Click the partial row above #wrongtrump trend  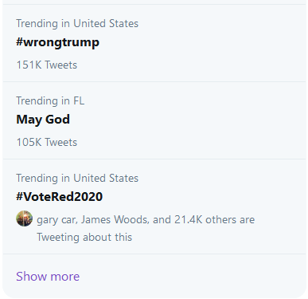click(x=154, y=2)
